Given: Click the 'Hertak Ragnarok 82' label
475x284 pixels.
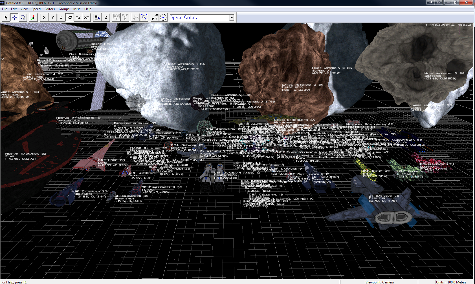Looking at the screenshot, I should [x=26, y=154].
